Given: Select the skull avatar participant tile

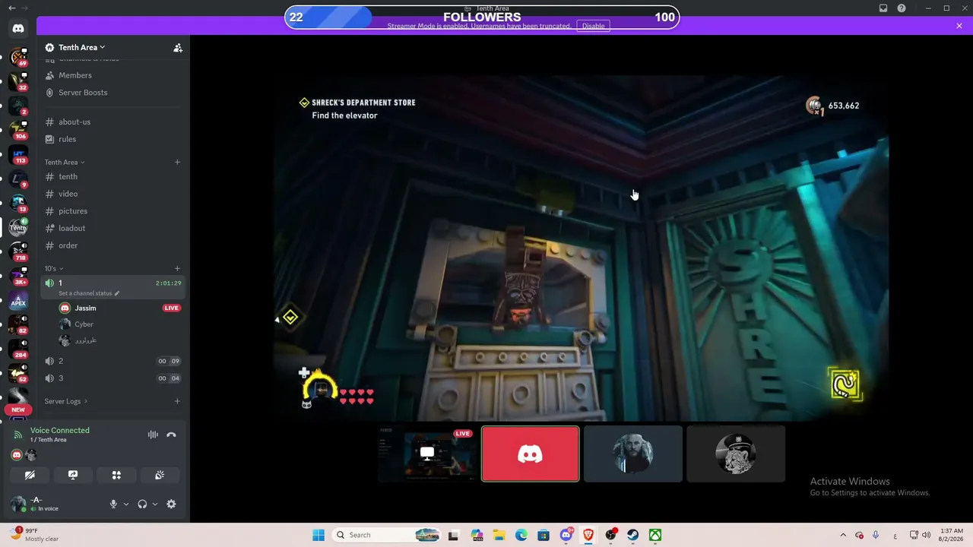Looking at the screenshot, I should (736, 454).
